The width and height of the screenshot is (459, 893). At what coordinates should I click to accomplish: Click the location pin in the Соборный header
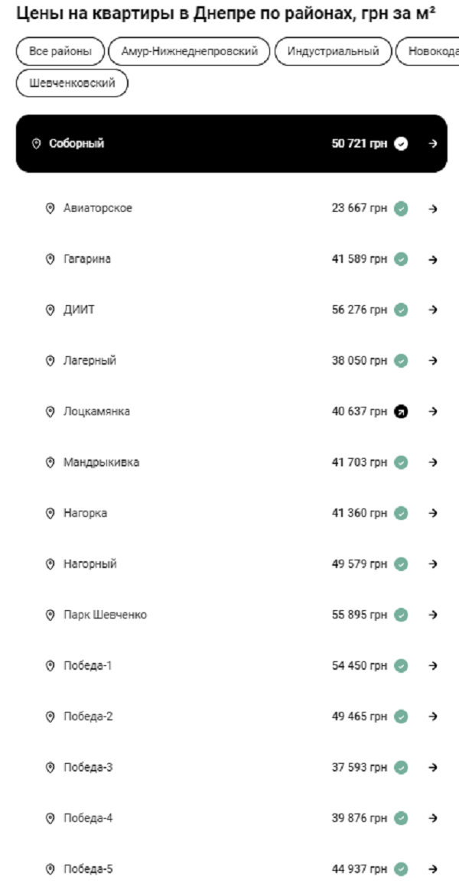36,144
